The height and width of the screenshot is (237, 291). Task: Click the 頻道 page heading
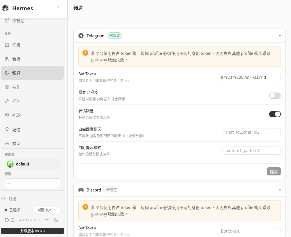pos(78,8)
